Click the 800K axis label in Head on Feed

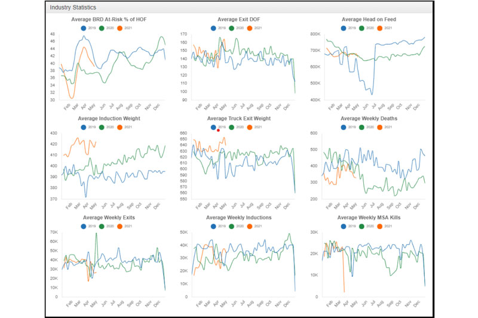click(315, 34)
